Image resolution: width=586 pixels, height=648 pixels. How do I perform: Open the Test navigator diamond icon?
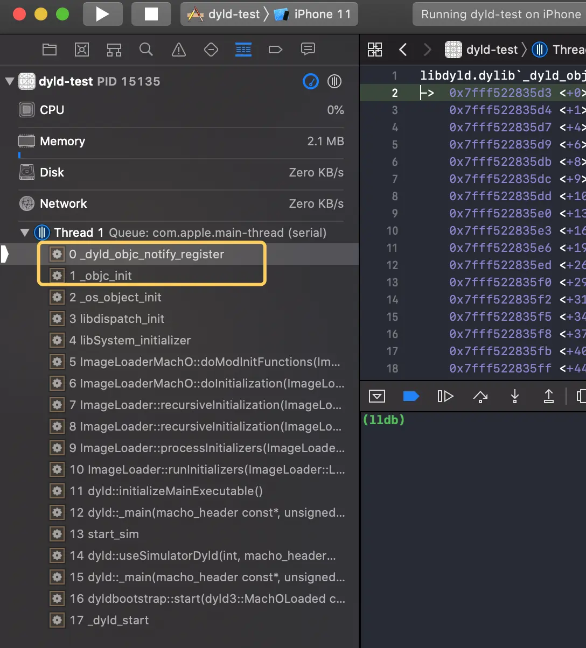(211, 50)
